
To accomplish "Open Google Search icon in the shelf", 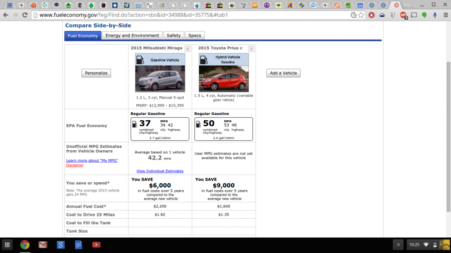I will point(61,245).
